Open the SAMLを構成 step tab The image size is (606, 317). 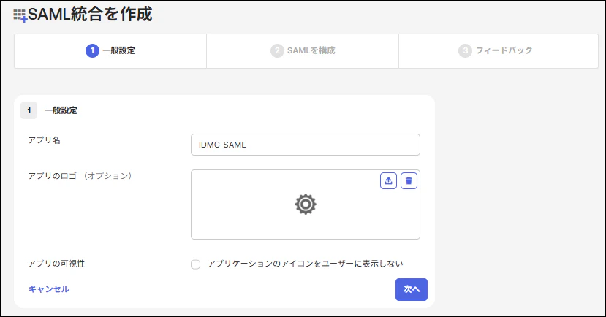(303, 51)
